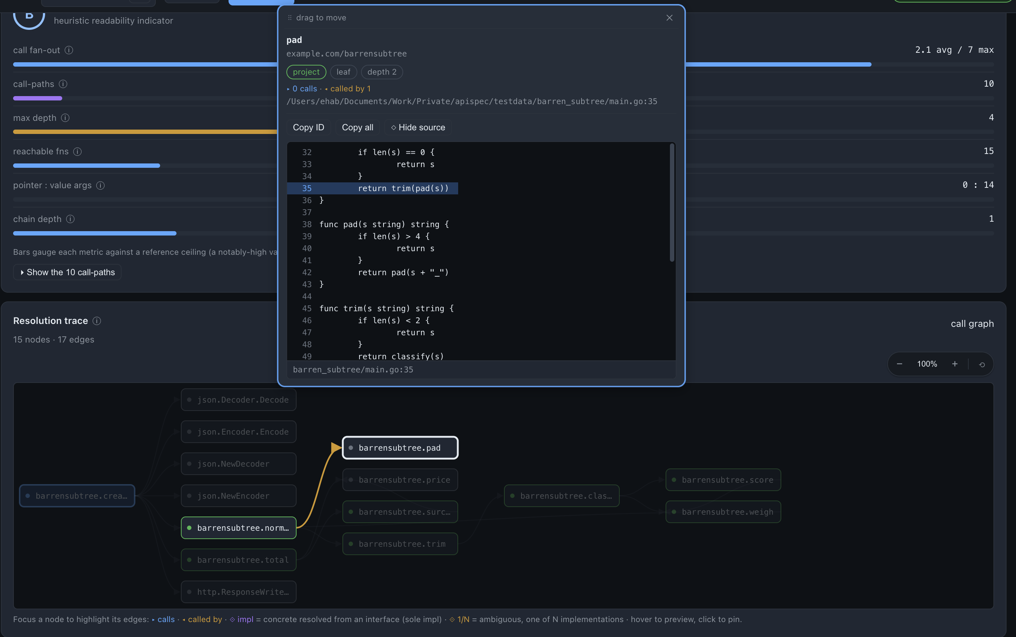Select barrensubtree.total node

[x=239, y=560]
